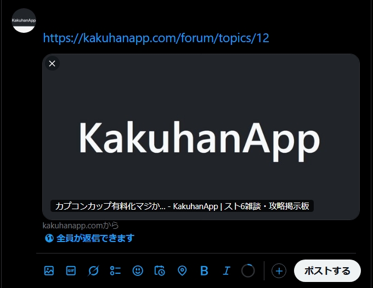This screenshot has height=288, width=373.
Task: Schedule the post with calendar-clock icon
Action: coord(160,270)
